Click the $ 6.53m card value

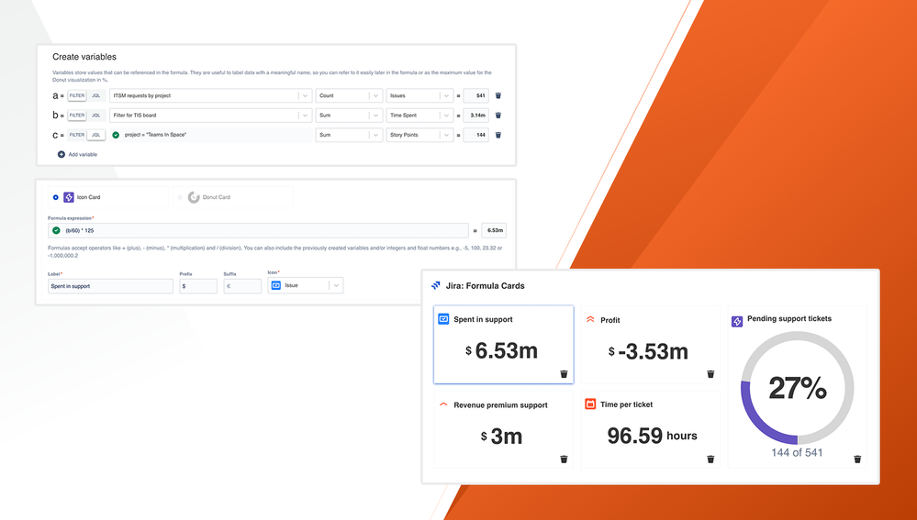point(502,350)
